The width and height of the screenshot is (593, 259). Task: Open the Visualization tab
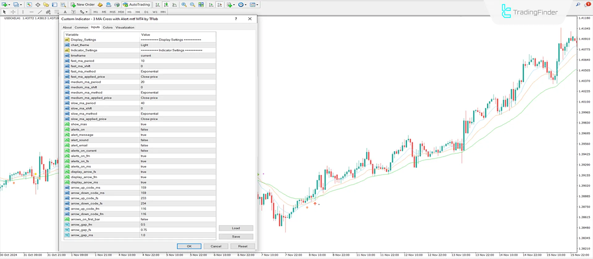pyautogui.click(x=125, y=27)
